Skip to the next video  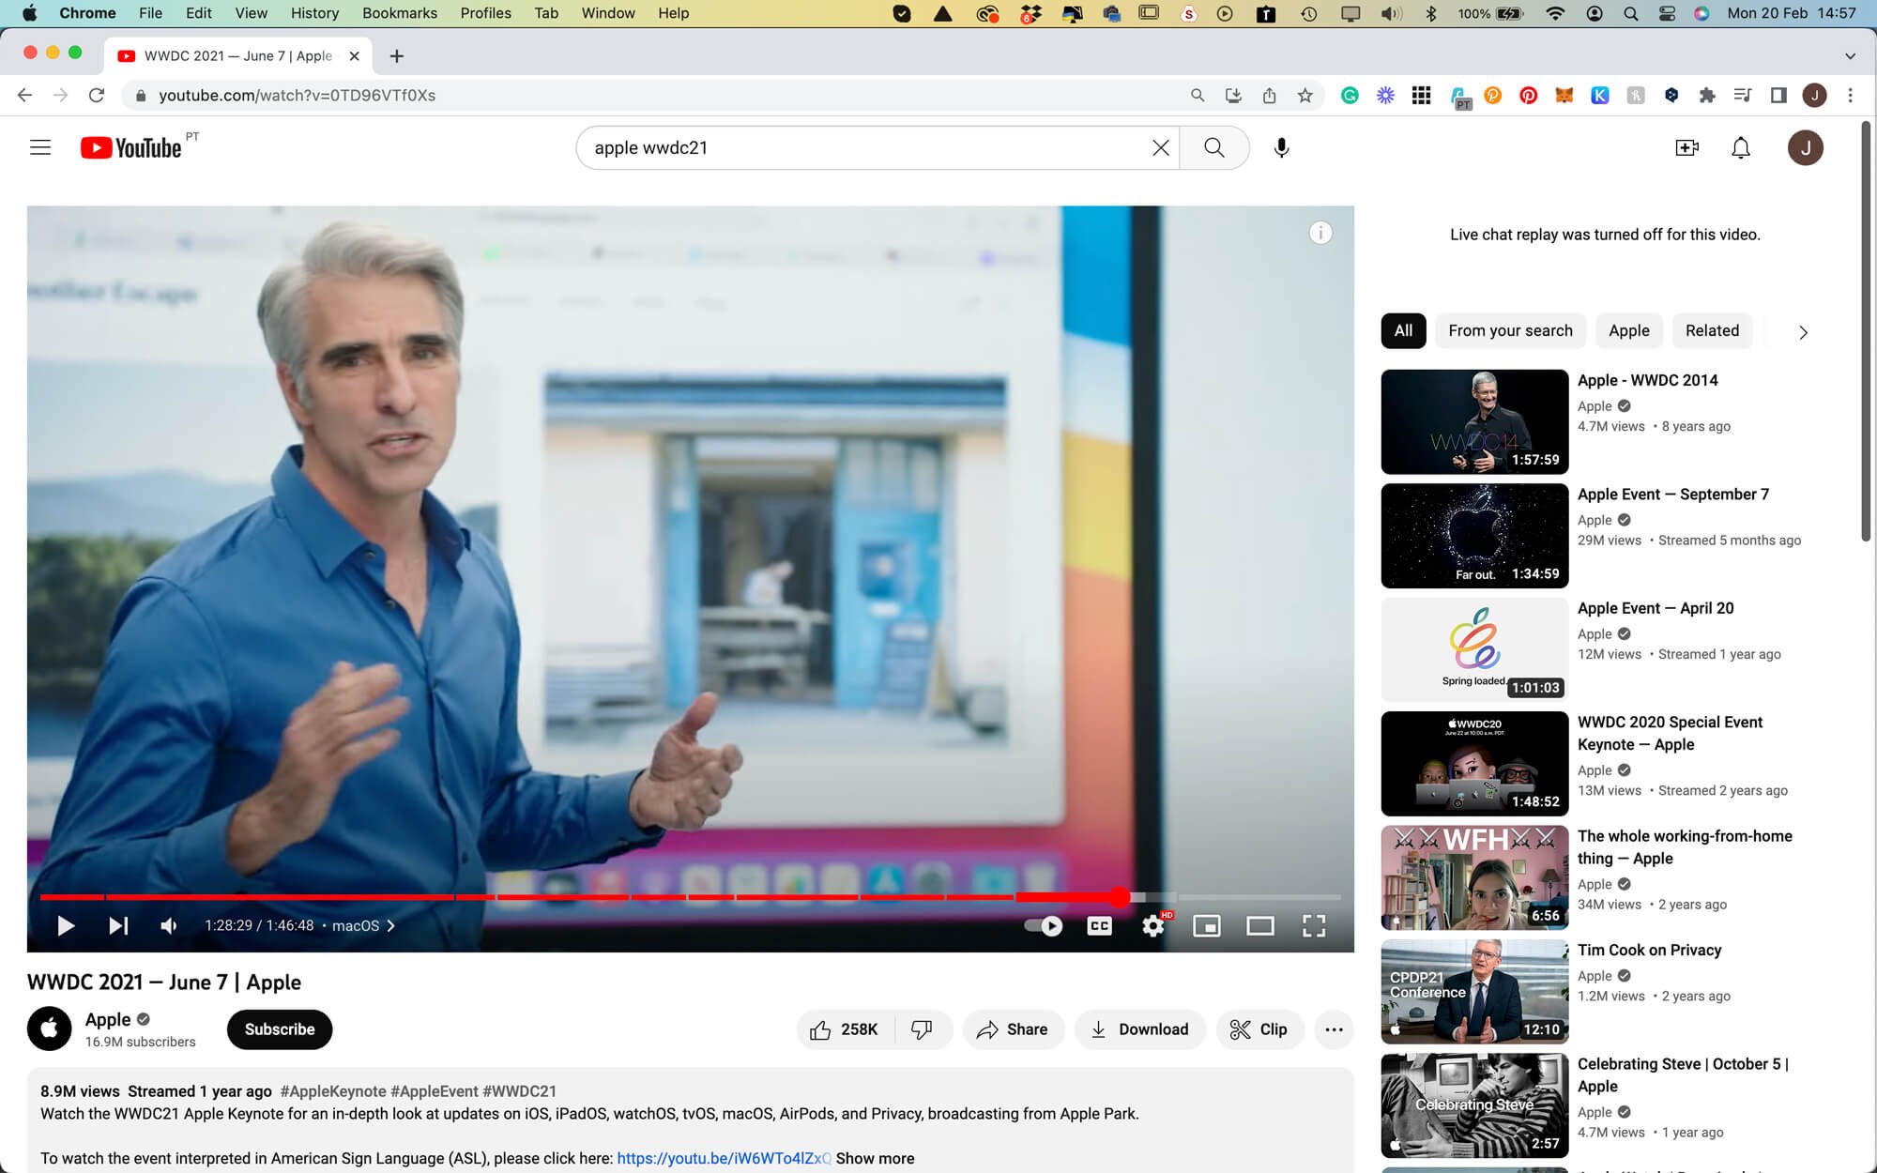[118, 925]
